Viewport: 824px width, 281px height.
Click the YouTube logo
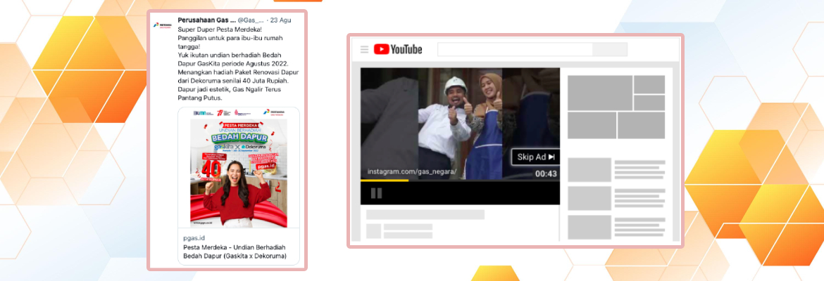click(x=398, y=49)
